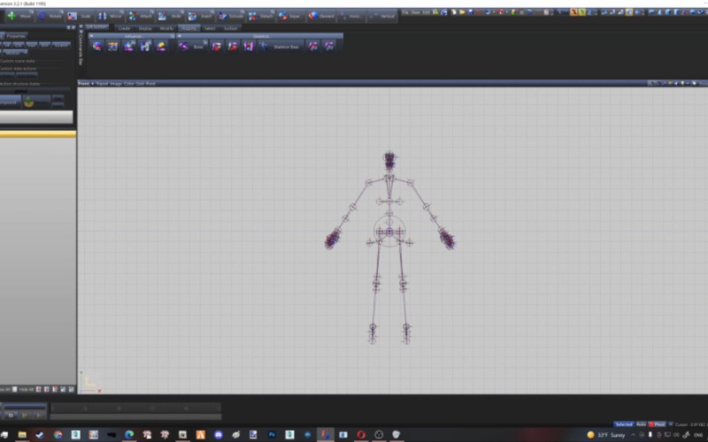Image resolution: width=708 pixels, height=442 pixels.
Task: Click the Hide All button
Action: tap(26, 389)
